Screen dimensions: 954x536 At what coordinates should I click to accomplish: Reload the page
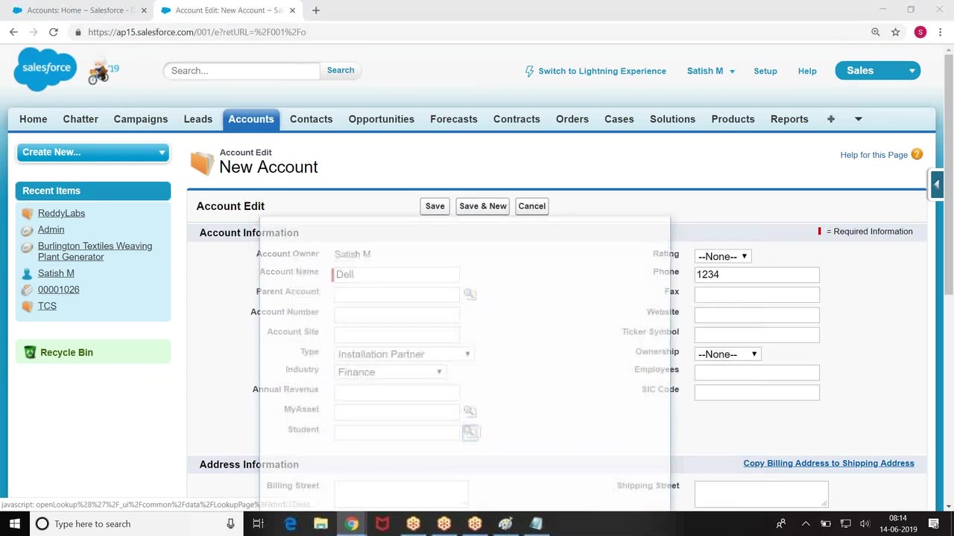click(54, 32)
